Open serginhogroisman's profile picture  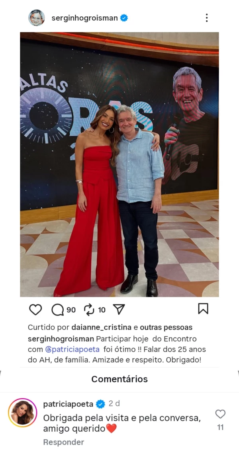coord(37,18)
